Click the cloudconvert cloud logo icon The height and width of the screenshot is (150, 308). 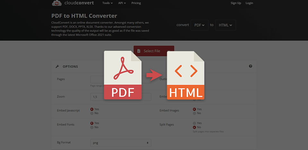pos(57,3)
